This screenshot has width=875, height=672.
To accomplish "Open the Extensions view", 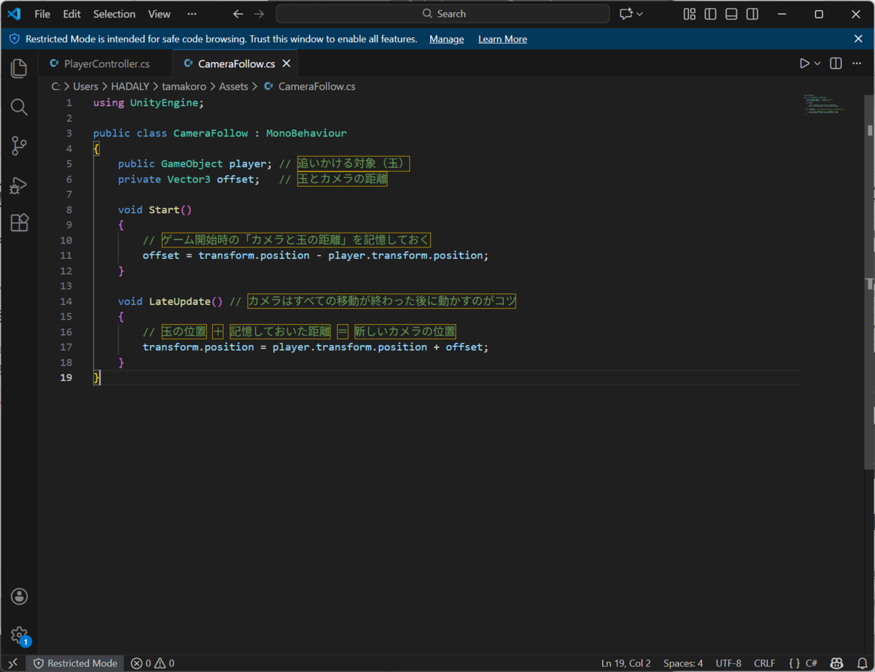I will 19,223.
